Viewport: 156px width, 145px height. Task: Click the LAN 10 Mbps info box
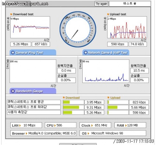pos(26,125)
